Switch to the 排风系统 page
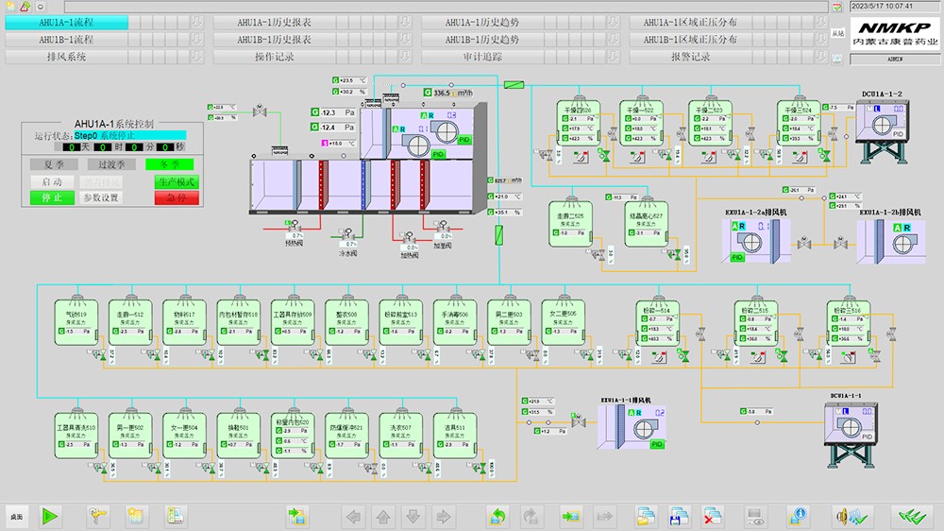 (66, 57)
